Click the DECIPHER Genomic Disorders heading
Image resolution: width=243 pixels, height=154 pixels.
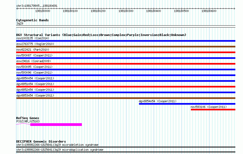[x=41, y=141]
